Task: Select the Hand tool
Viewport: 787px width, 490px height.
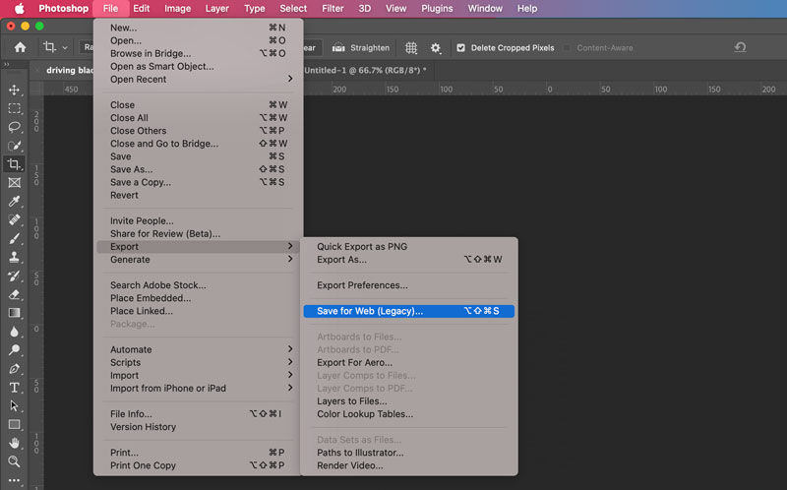Action: click(14, 443)
